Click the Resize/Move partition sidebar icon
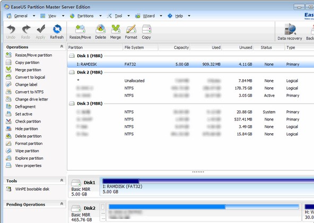This screenshot has width=314, height=223. point(8,55)
